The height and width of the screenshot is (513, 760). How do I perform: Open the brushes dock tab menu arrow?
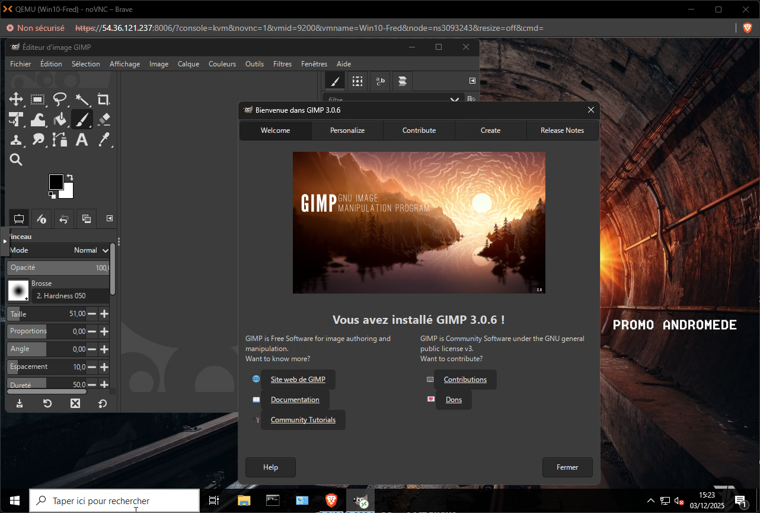(x=472, y=81)
